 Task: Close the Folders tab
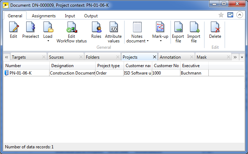click(118, 57)
